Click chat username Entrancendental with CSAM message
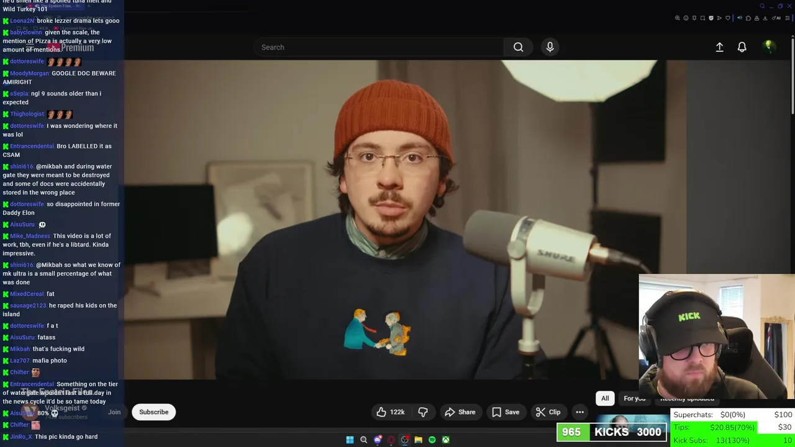795x447 pixels. coord(32,147)
